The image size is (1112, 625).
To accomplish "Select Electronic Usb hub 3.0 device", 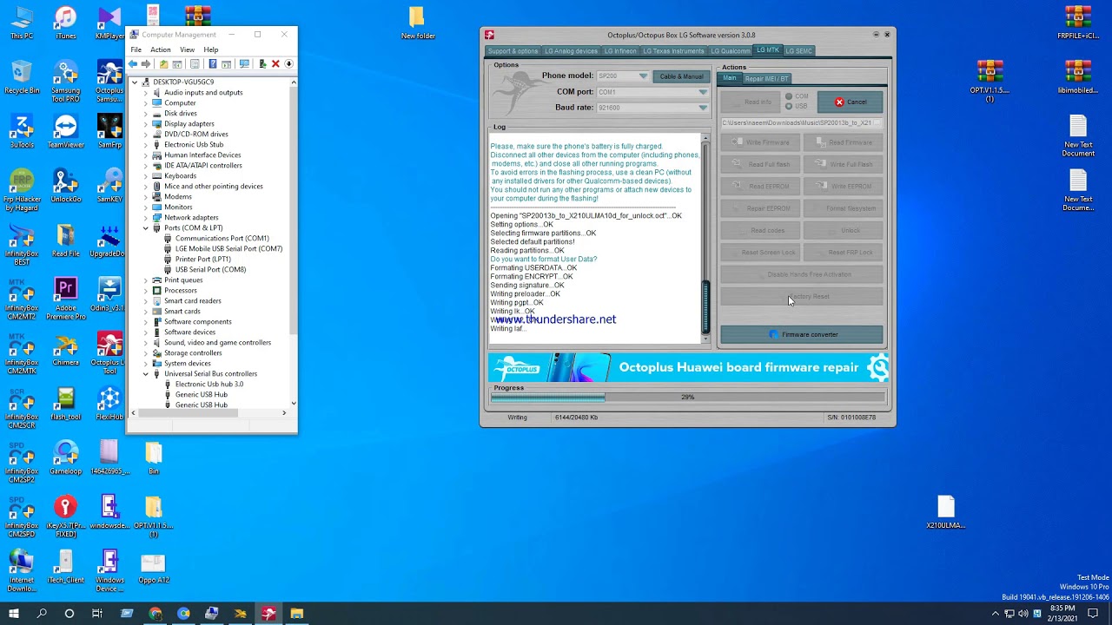I will [209, 385].
